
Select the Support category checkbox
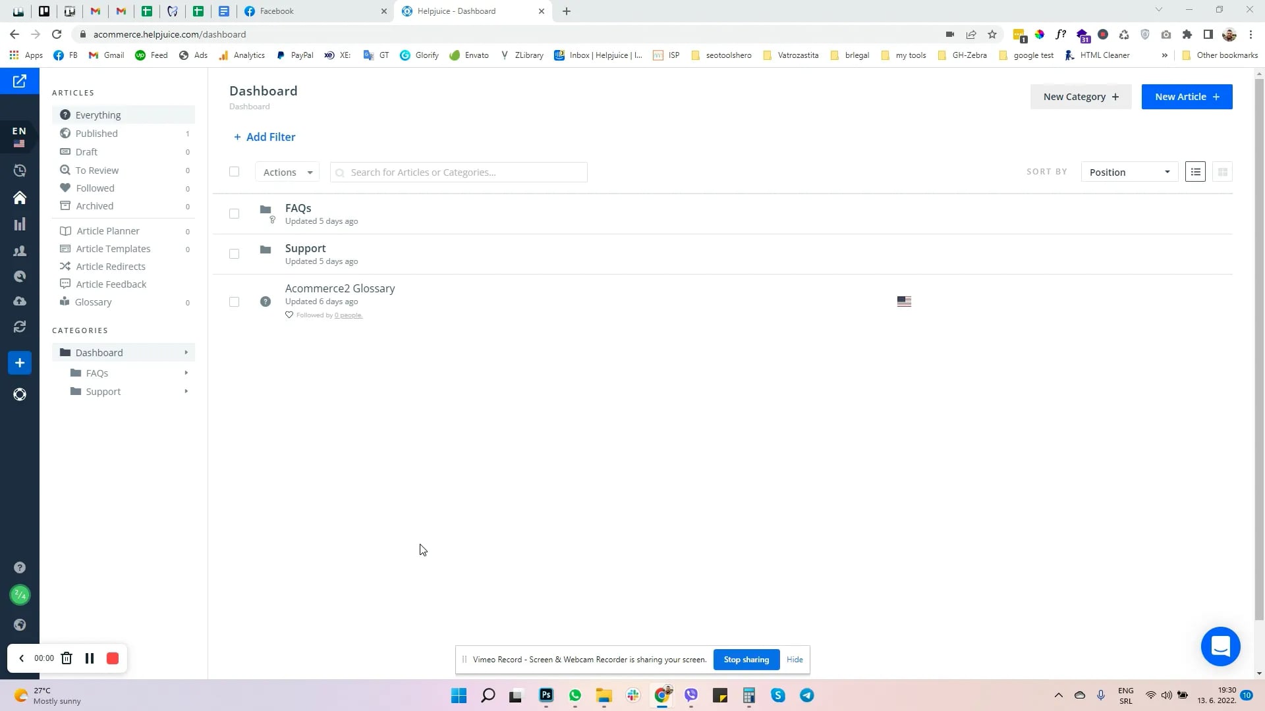[234, 253]
